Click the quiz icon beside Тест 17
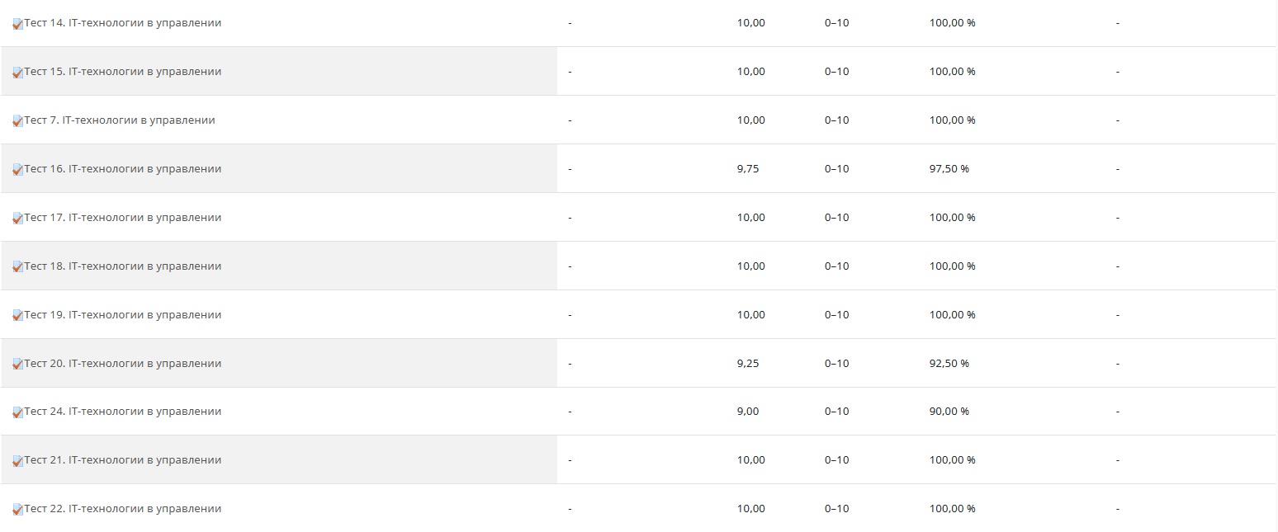The height and width of the screenshot is (532, 1278). pyautogui.click(x=17, y=219)
